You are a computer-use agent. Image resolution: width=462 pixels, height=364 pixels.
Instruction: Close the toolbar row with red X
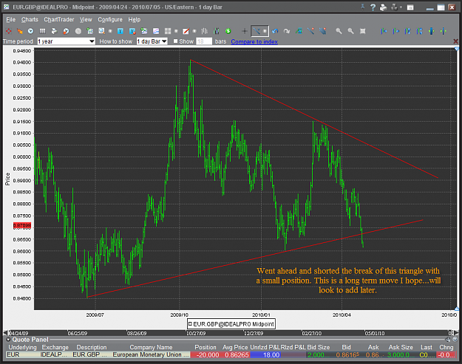click(456, 41)
